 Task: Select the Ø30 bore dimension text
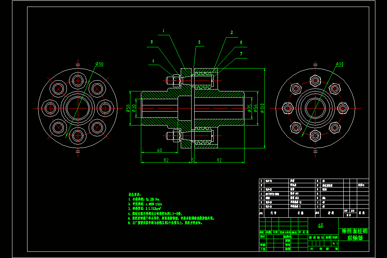(x=134, y=108)
